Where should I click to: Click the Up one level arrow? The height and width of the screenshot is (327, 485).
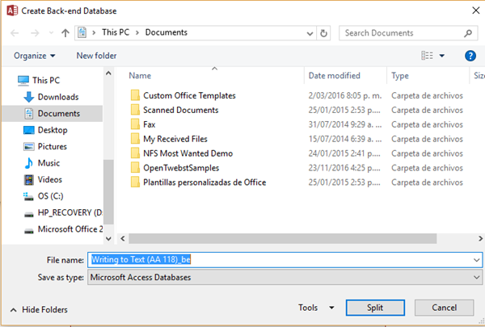pyautogui.click(x=65, y=33)
